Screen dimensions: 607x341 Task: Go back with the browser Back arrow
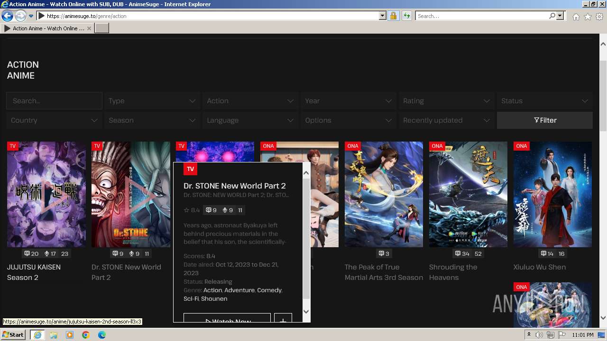coord(7,16)
